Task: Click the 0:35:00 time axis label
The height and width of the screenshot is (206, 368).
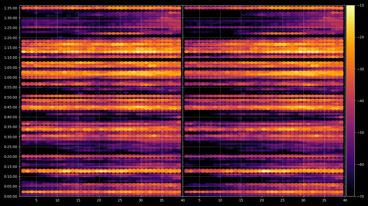Action: coord(11,127)
